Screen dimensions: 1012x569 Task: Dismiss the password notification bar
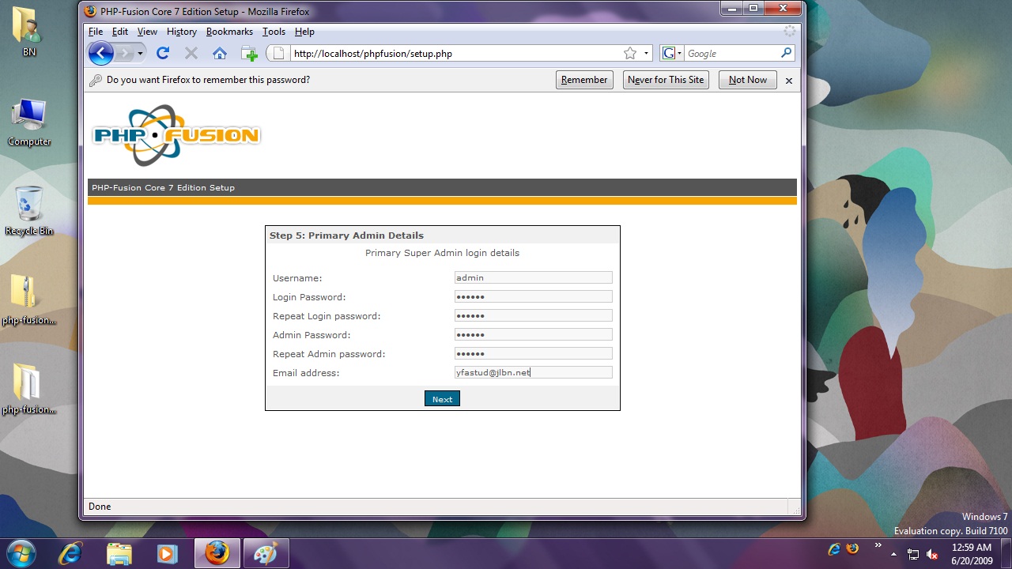click(x=788, y=81)
